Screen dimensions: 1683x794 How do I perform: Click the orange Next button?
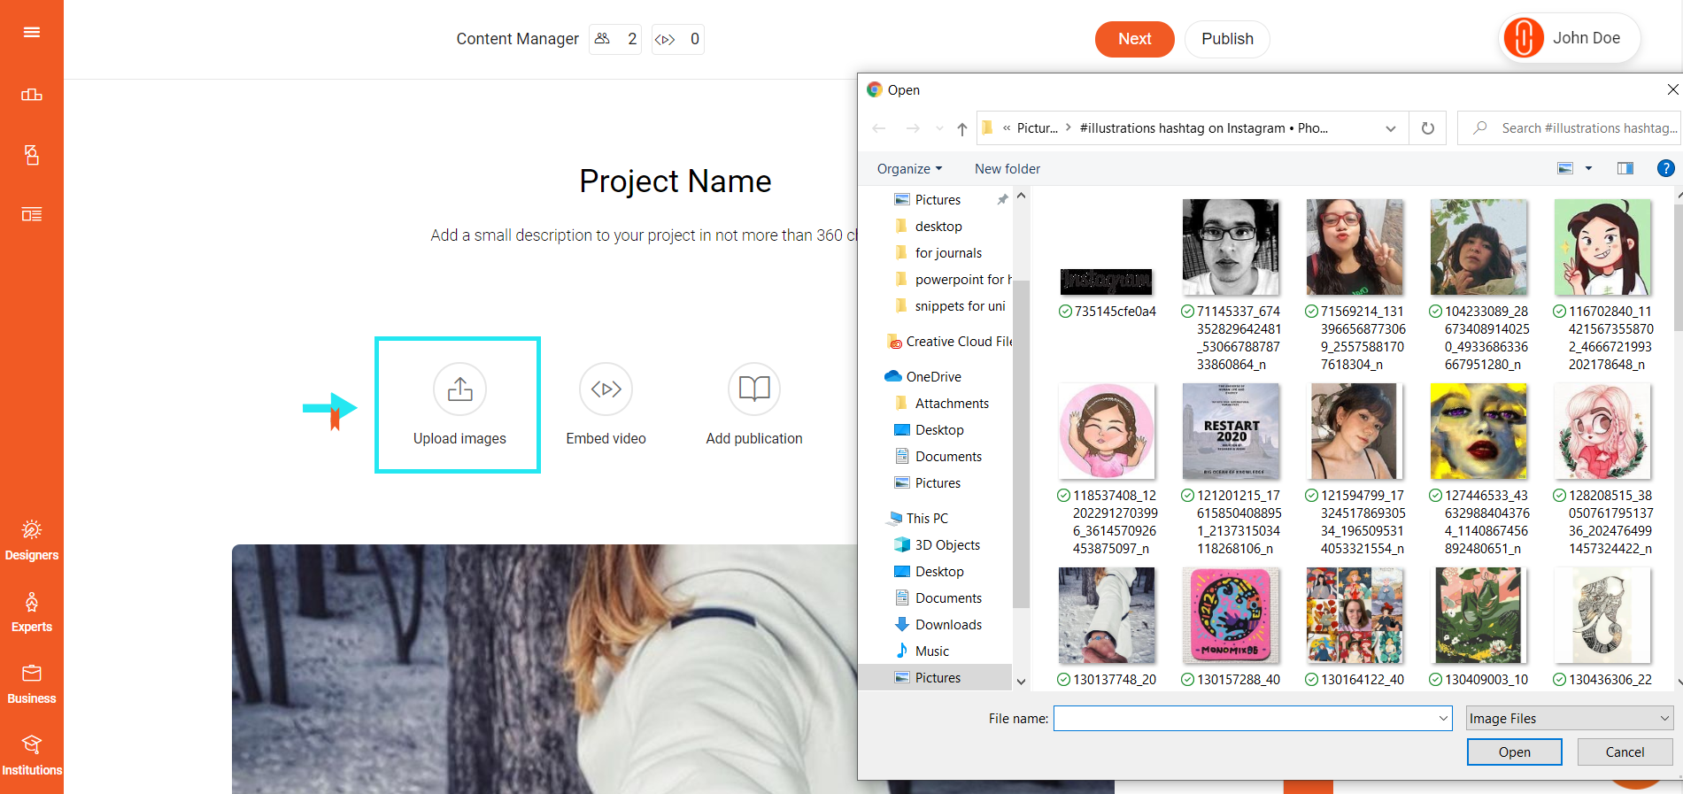[1134, 39]
